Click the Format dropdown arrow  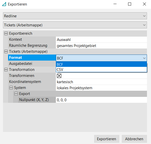pos(144,58)
